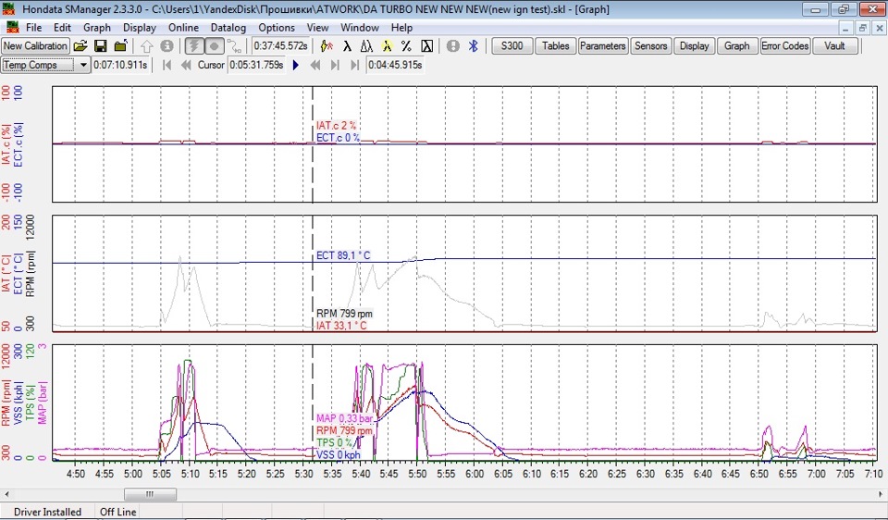Click the step-forward icon after play
The image size is (888, 520).
(335, 65)
